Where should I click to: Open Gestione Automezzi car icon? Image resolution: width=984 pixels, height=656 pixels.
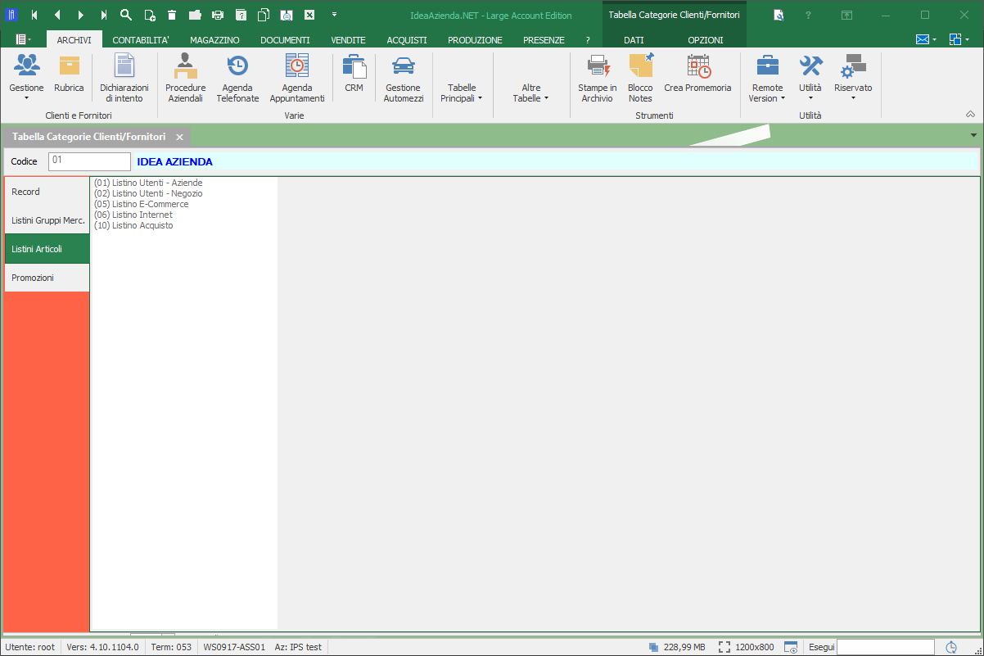pos(404,79)
